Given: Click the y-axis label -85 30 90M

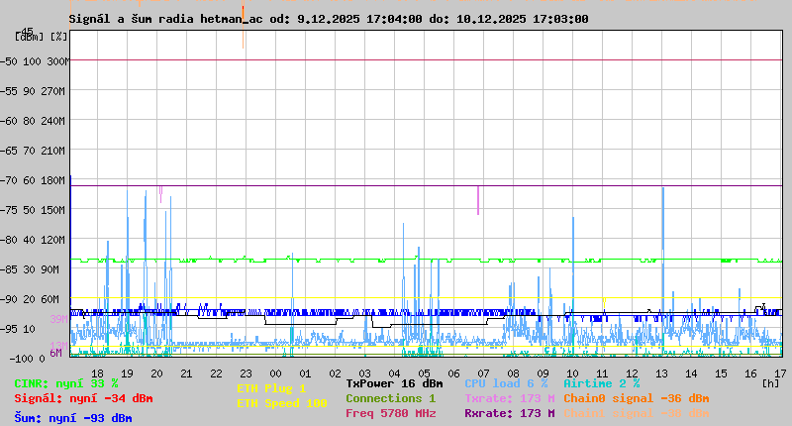Looking at the screenshot, I should (x=30, y=269).
